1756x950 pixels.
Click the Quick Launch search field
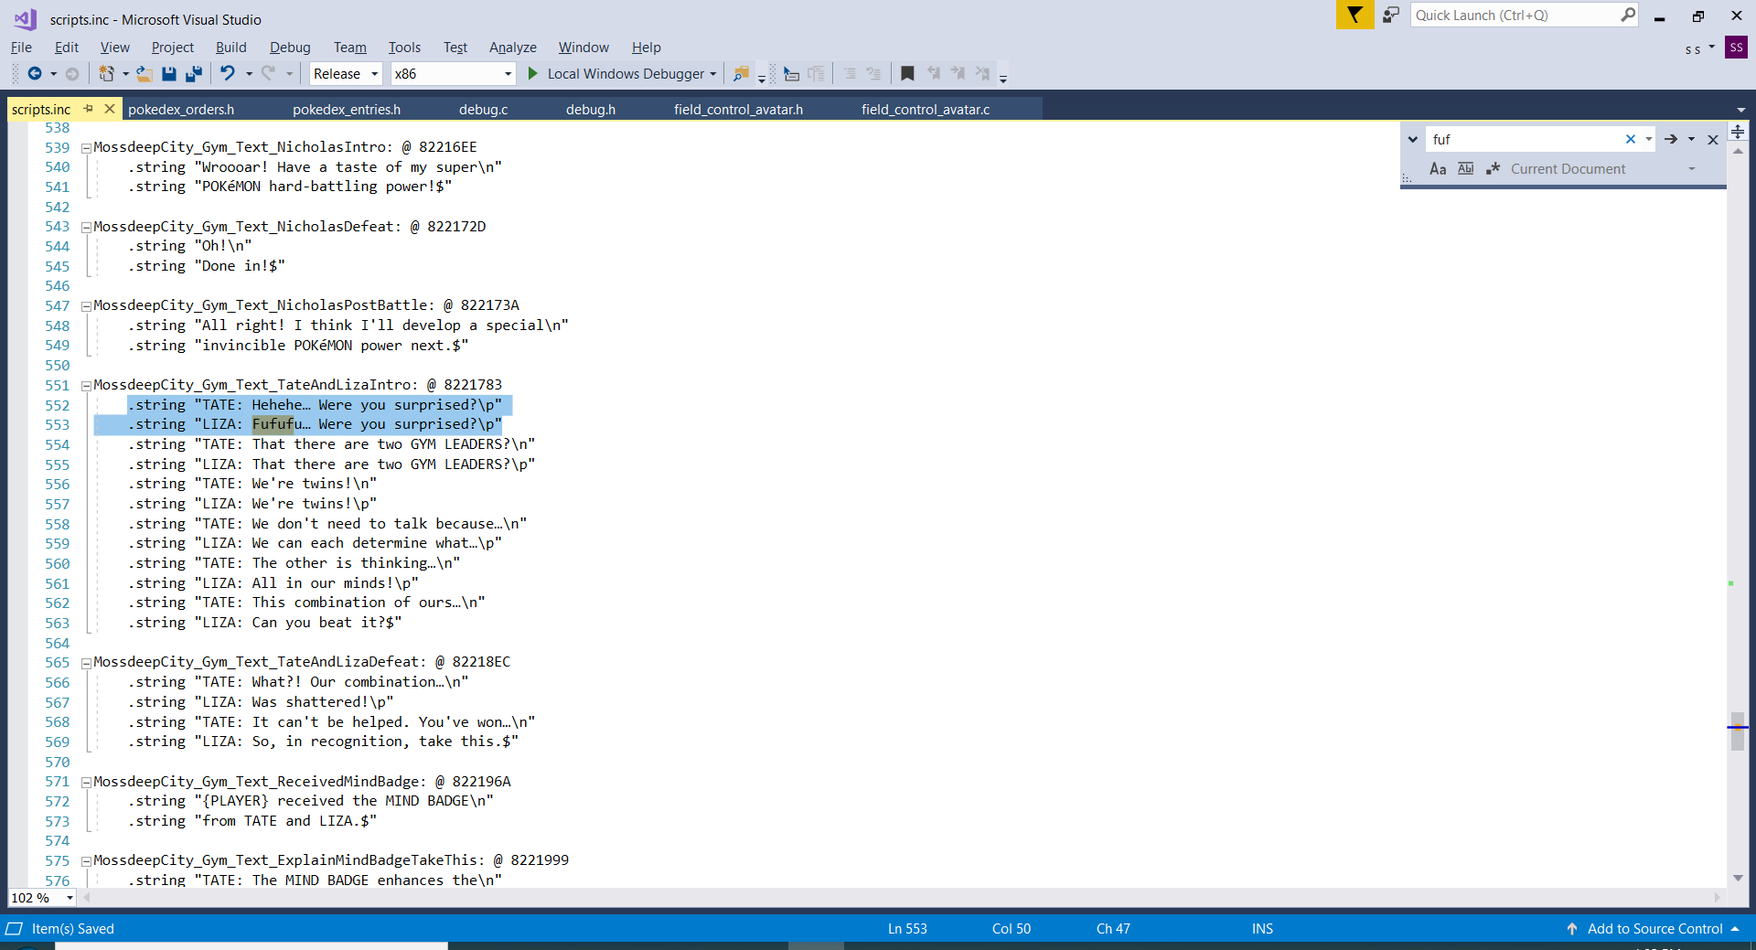[1514, 16]
